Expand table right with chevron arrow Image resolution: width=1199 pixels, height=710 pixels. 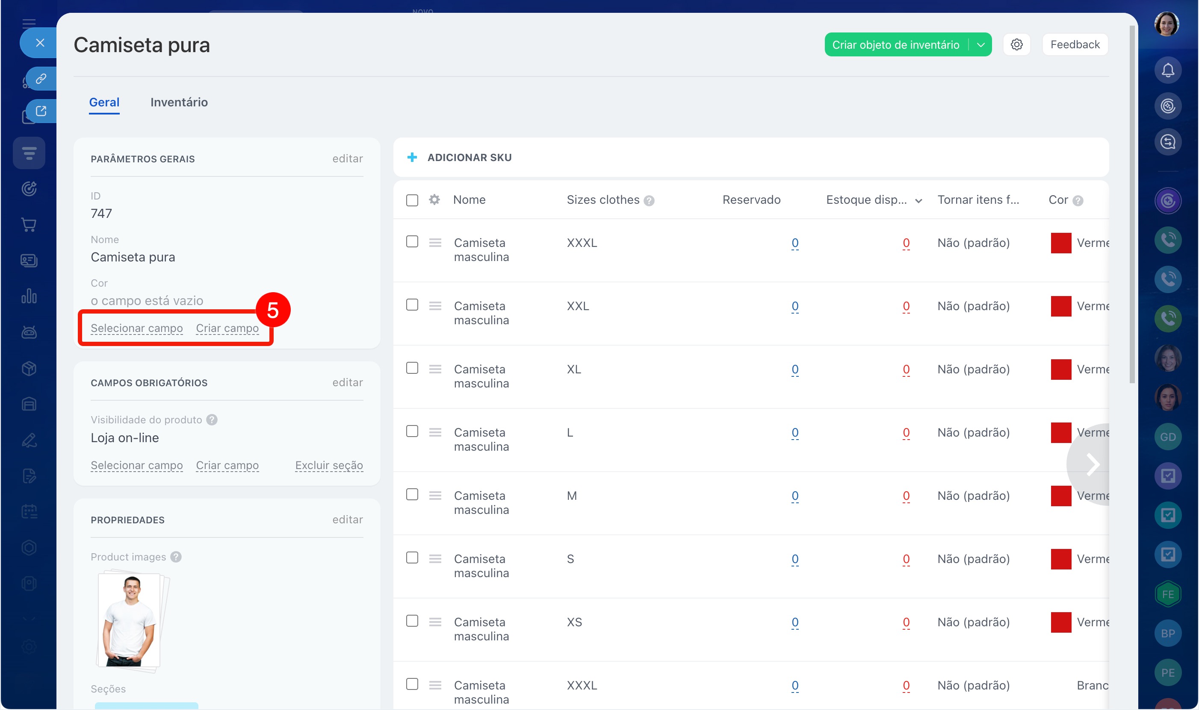[1092, 464]
